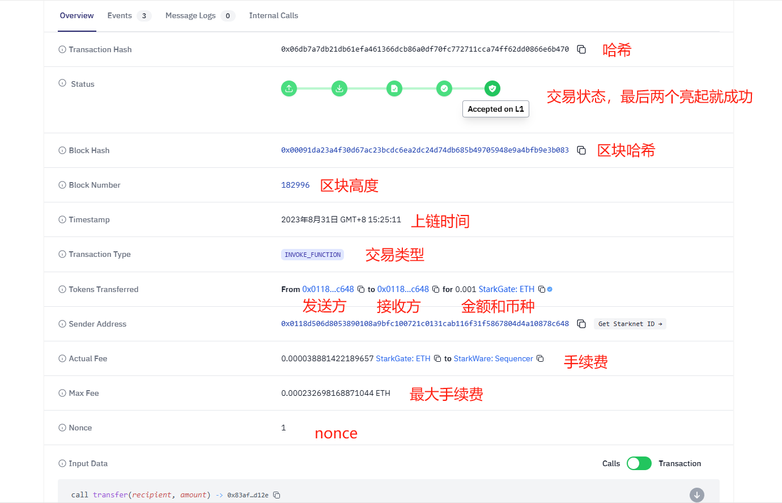
Task: Copy the transaction hash
Action: (x=581, y=49)
